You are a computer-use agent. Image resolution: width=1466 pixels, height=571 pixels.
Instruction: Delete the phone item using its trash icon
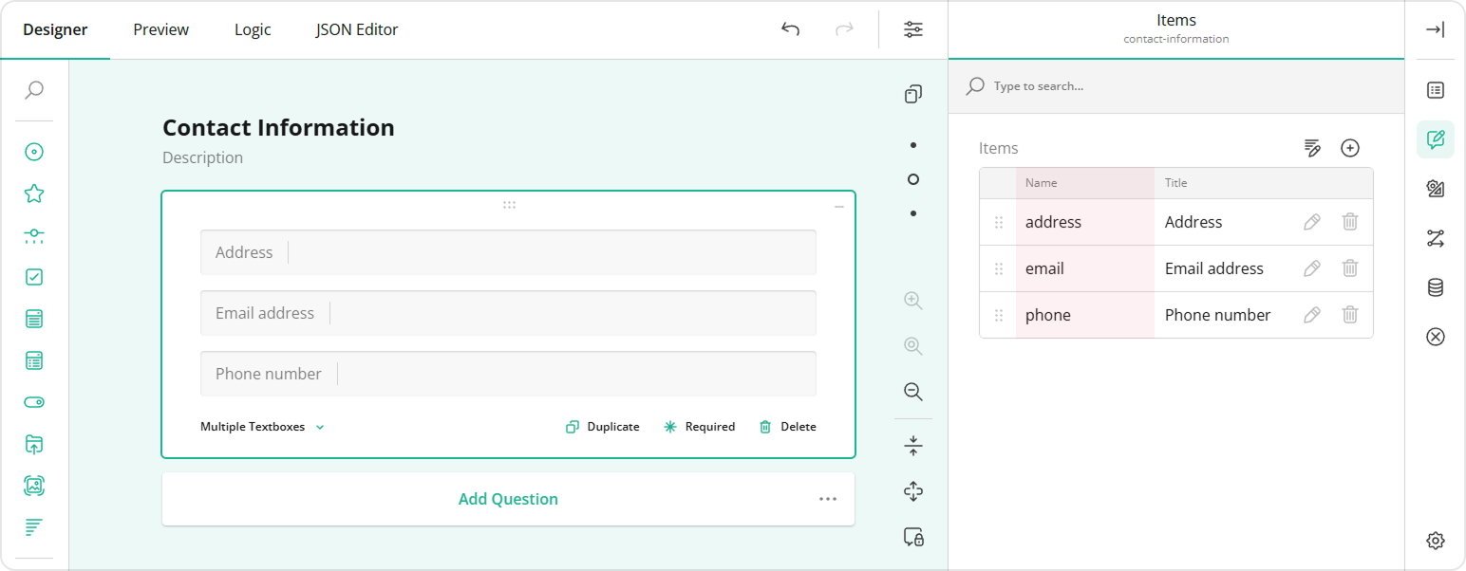(x=1349, y=314)
